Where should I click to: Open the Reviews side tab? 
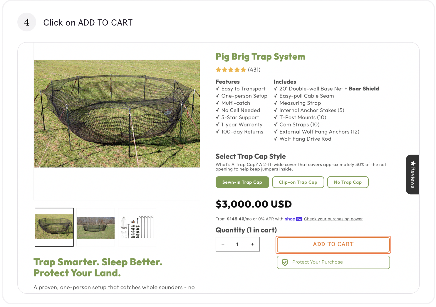coord(412,175)
